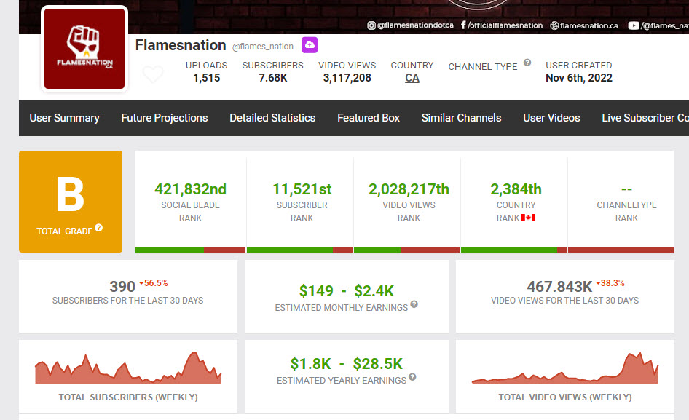
Task: Click the Channel Type help question mark
Action: (x=527, y=63)
